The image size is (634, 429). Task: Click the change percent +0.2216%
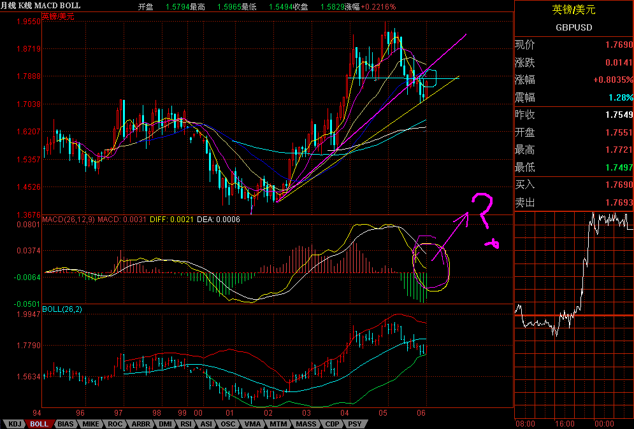coord(378,7)
